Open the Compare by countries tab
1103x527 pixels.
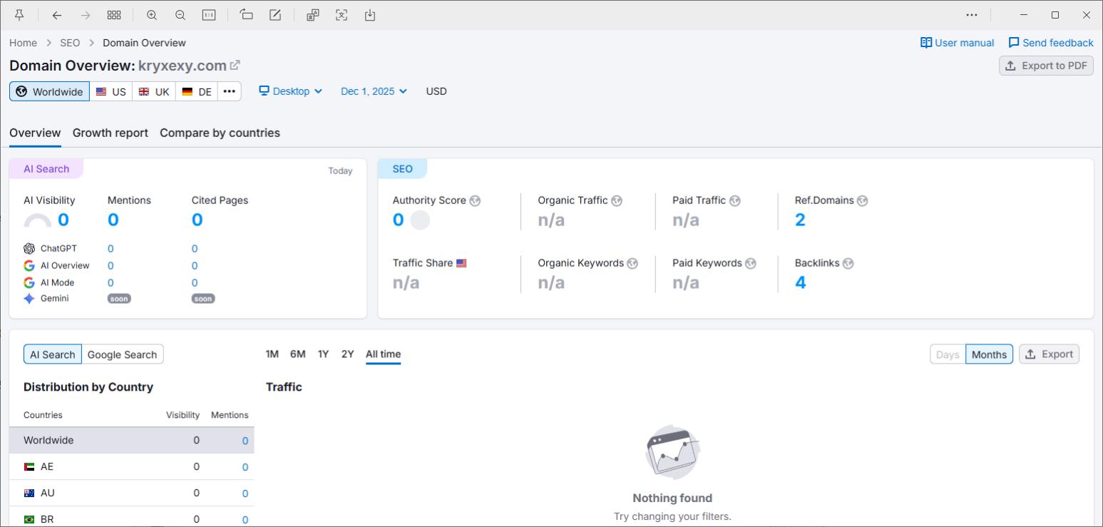pyautogui.click(x=220, y=133)
